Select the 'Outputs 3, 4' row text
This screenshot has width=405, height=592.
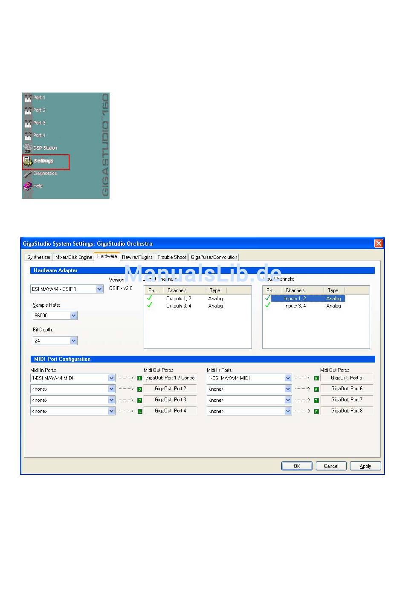click(179, 306)
